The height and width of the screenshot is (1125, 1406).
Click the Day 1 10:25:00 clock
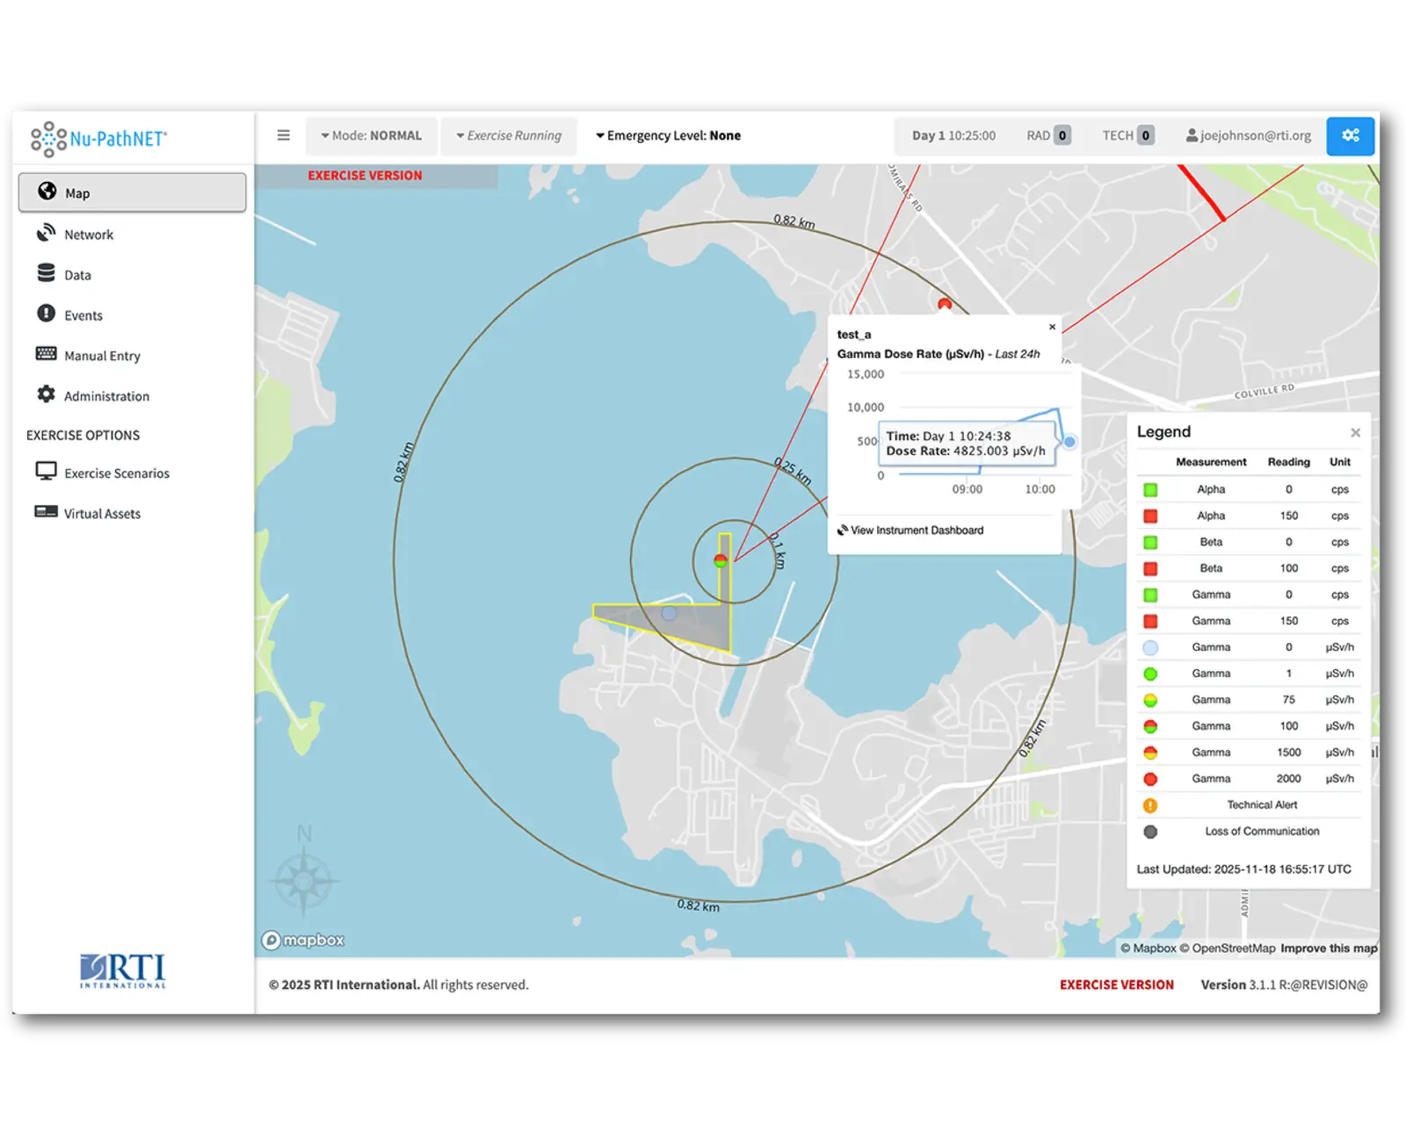click(953, 135)
